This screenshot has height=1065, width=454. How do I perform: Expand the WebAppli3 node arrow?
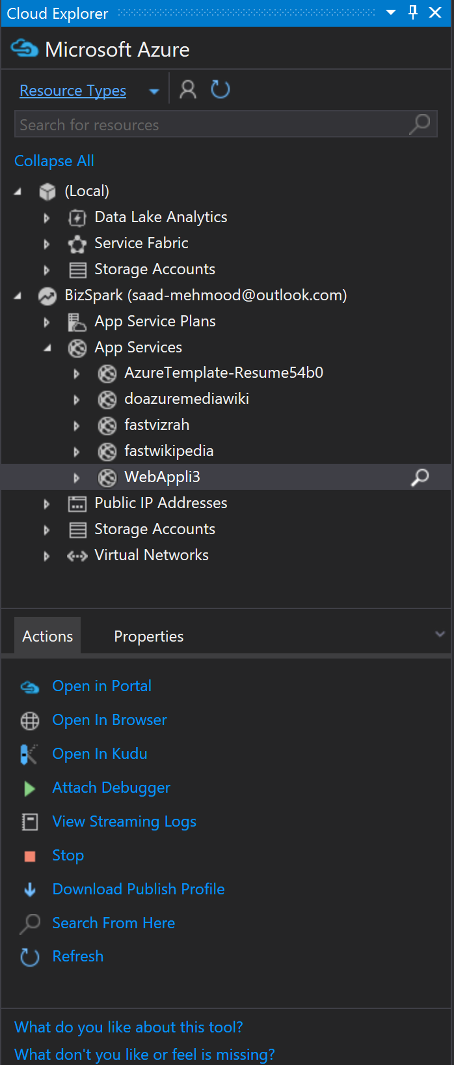(x=76, y=477)
